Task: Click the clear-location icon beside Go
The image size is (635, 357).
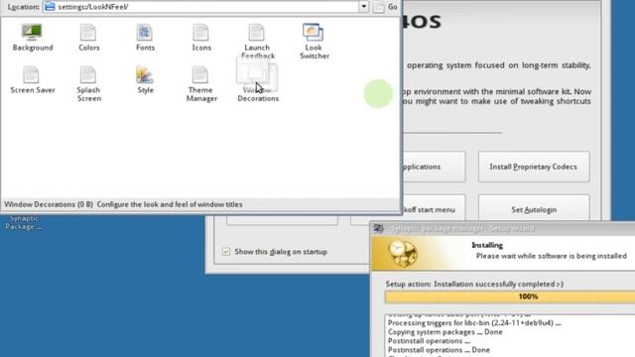Action: 379,7
